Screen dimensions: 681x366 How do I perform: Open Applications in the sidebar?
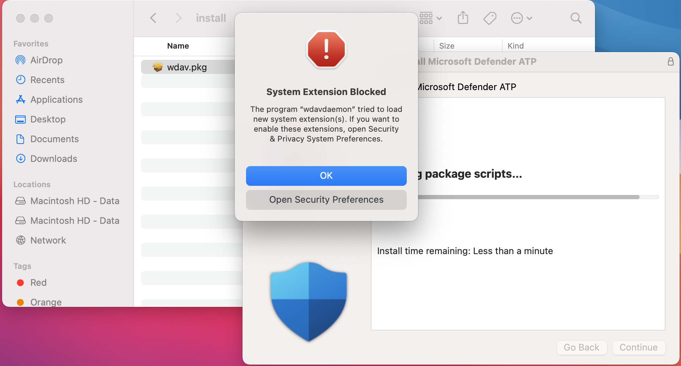[x=56, y=100]
